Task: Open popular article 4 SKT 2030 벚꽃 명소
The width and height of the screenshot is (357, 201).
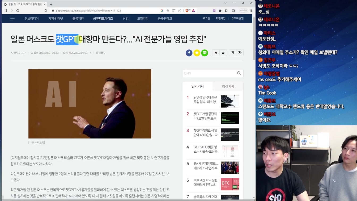Action: click(x=205, y=149)
